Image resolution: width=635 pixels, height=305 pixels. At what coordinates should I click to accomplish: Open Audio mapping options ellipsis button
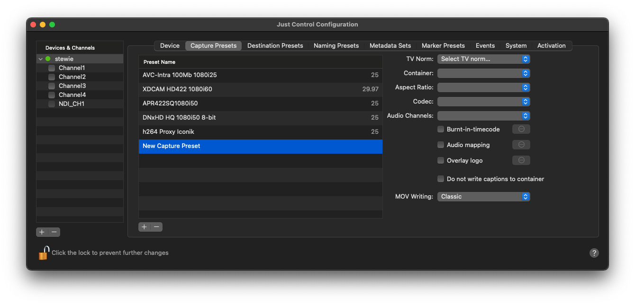pyautogui.click(x=521, y=145)
